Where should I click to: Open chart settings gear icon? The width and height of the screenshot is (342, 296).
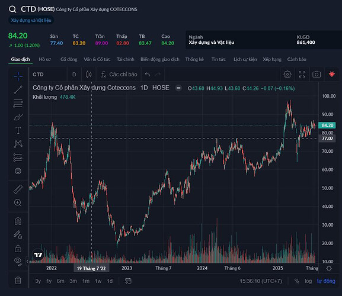pos(287,75)
